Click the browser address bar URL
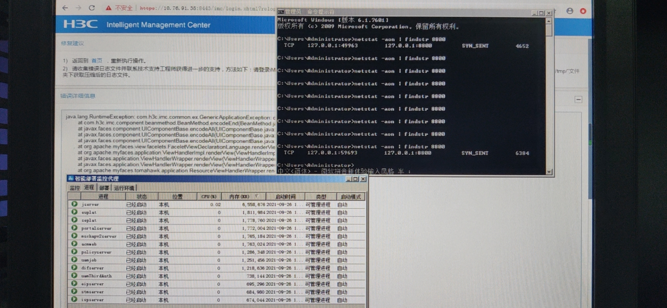This screenshot has width=667, height=308. click(207, 8)
